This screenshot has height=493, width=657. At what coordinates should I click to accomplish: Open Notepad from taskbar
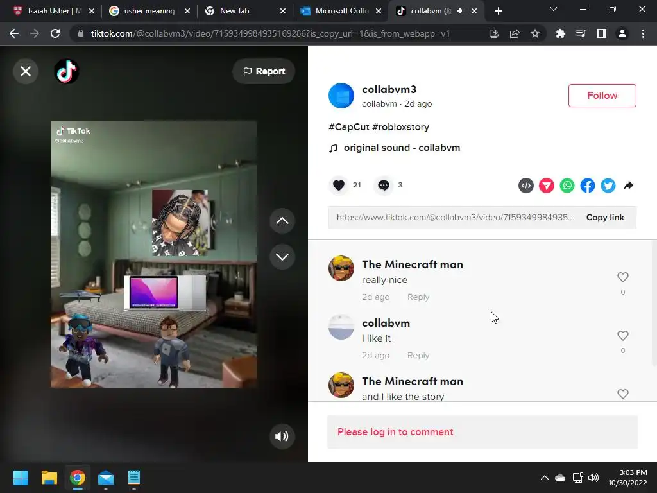pos(134,478)
